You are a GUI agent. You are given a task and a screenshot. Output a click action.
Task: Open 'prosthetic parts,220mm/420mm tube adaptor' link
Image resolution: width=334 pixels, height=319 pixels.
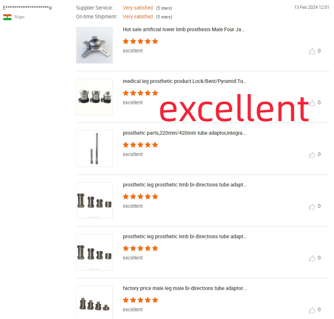[x=184, y=133]
